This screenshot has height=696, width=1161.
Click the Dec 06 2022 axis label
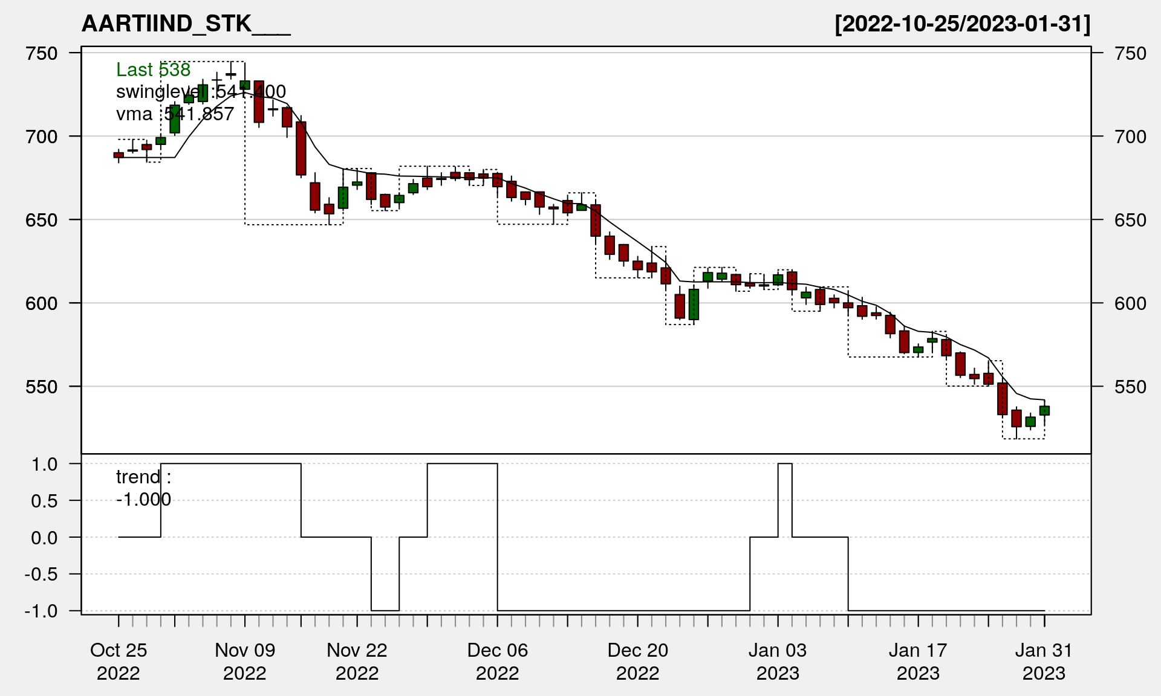click(x=497, y=661)
